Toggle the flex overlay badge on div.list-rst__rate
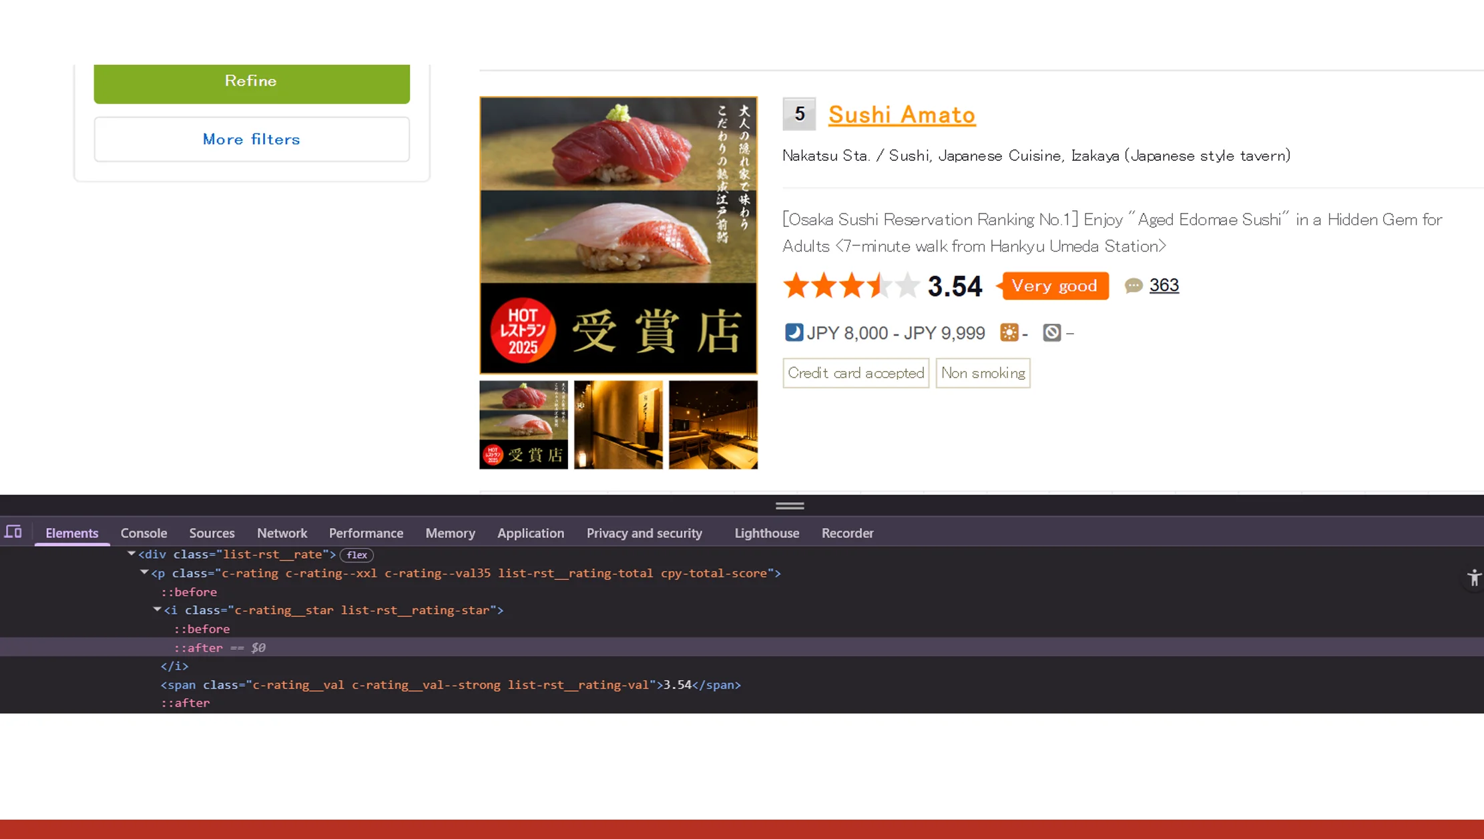Screen dimensions: 1484x839 356,555
